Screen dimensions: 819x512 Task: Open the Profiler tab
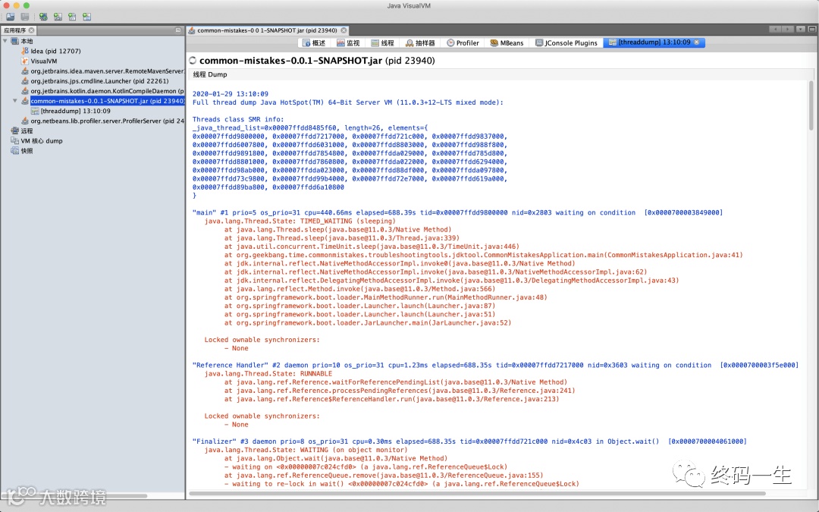pos(463,42)
